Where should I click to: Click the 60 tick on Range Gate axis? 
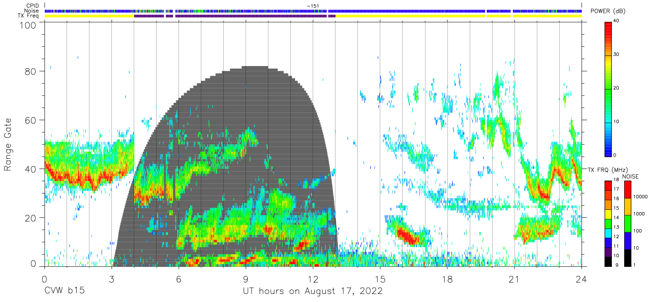click(x=30, y=120)
